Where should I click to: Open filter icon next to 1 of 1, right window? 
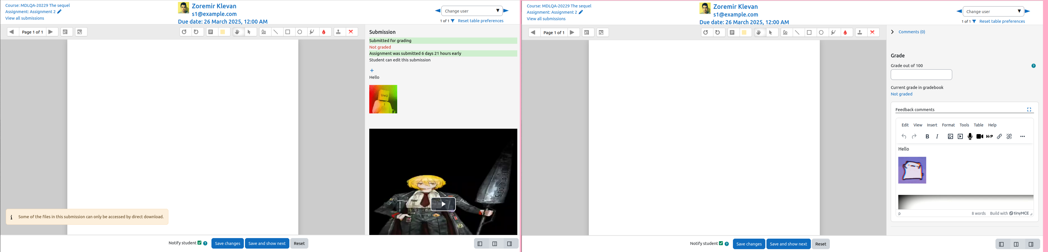tap(974, 21)
